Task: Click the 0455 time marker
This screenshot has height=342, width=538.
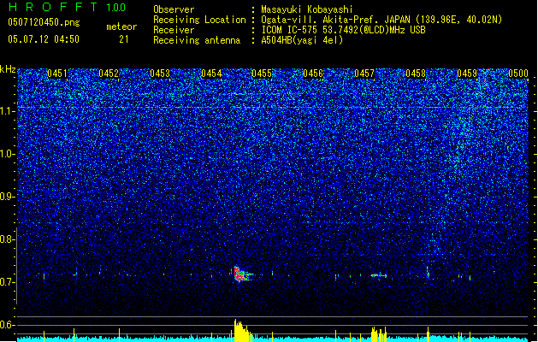Action: coord(262,74)
